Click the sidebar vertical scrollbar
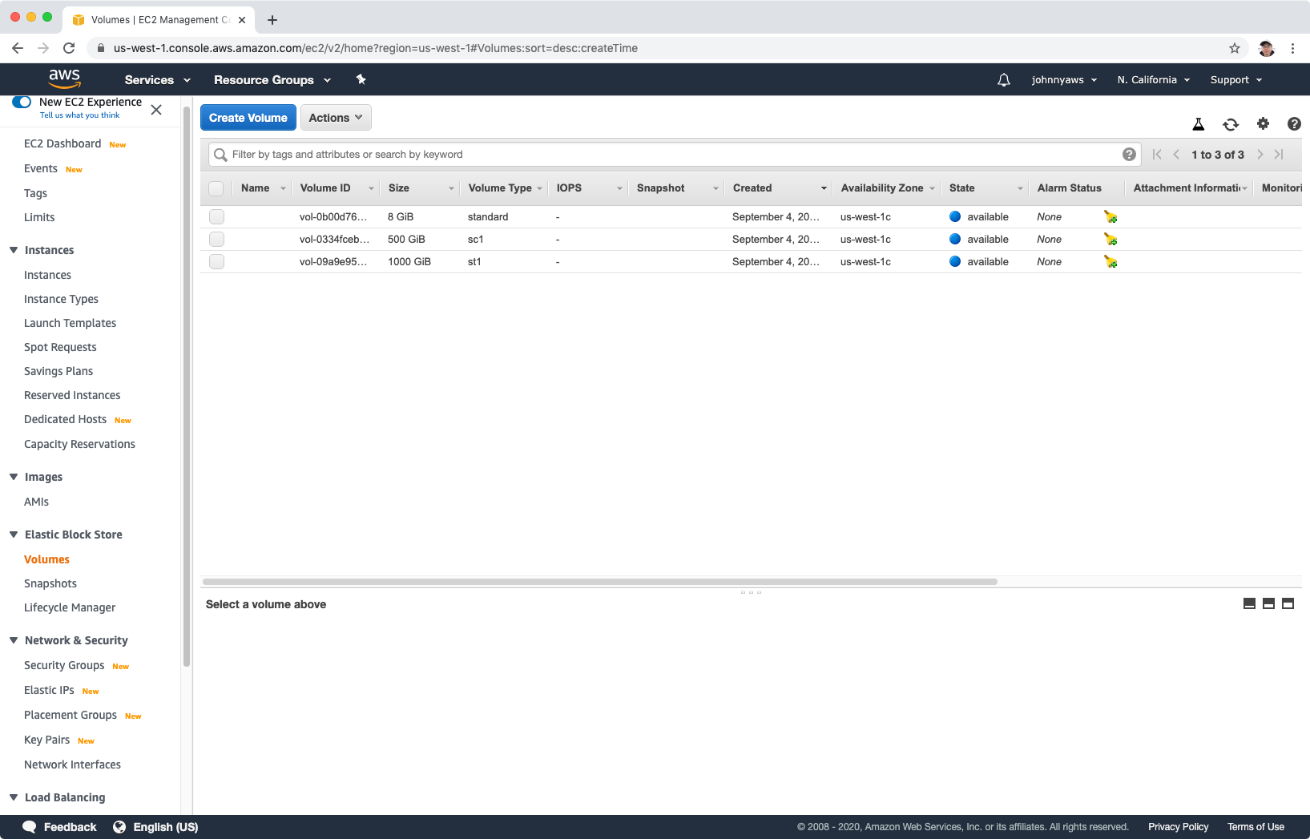Image resolution: width=1310 pixels, height=839 pixels. tap(187, 386)
